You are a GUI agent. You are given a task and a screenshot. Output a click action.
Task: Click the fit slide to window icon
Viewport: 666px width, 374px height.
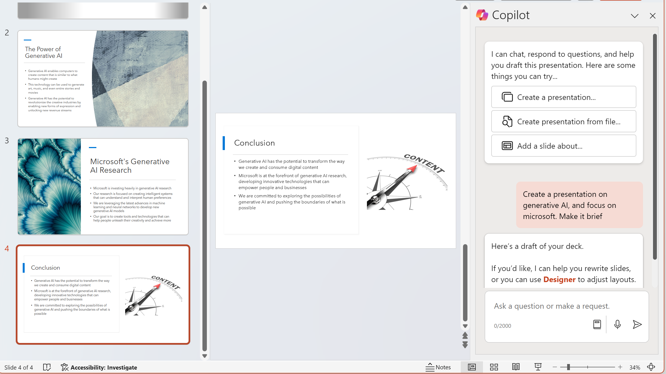point(651,367)
